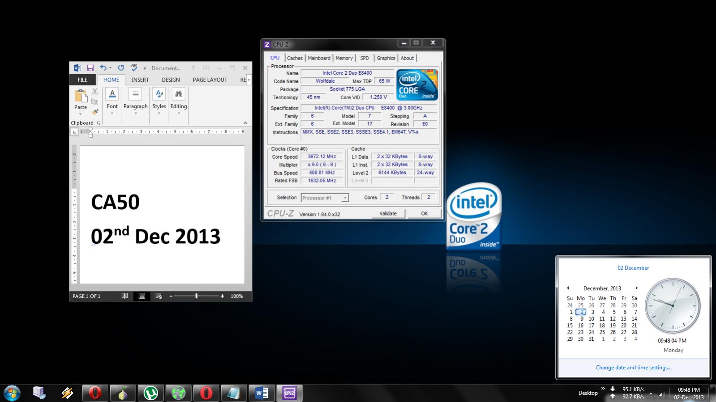Open uTorrent from the taskbar
This screenshot has width=716, height=402.
(x=150, y=393)
